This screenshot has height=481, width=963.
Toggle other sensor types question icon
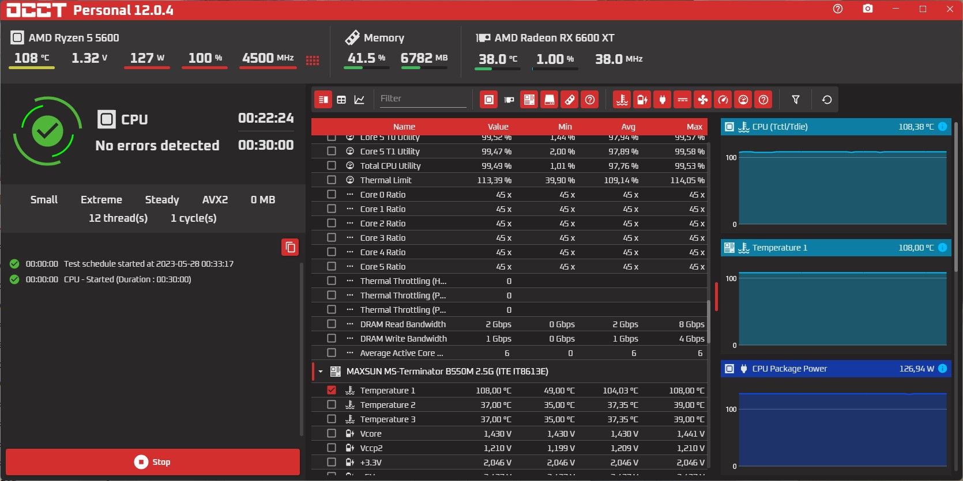(763, 100)
